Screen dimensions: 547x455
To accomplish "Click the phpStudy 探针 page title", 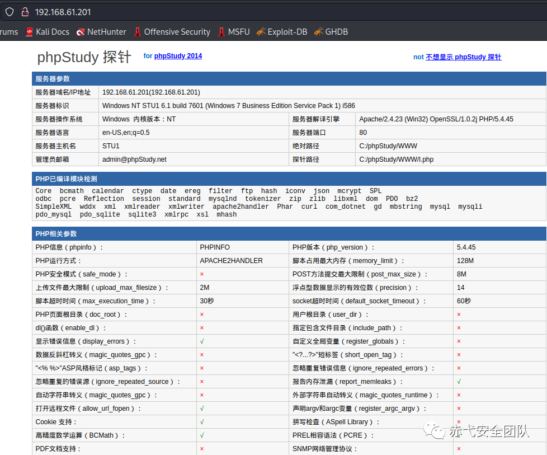I will [x=84, y=57].
